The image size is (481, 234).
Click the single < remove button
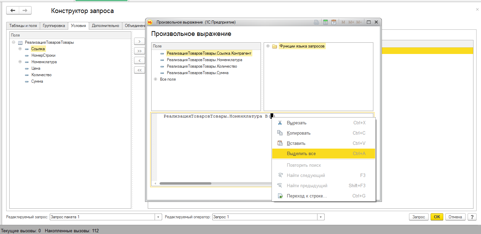click(139, 60)
